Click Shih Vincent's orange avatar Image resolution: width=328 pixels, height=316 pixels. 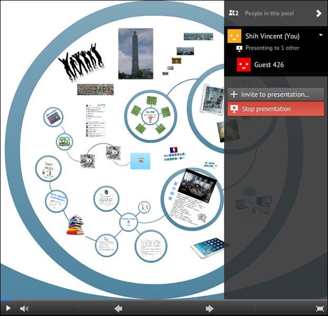pos(234,36)
